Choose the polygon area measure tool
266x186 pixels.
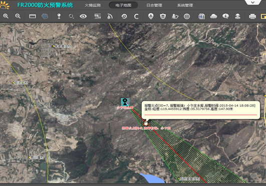pos(45,16)
